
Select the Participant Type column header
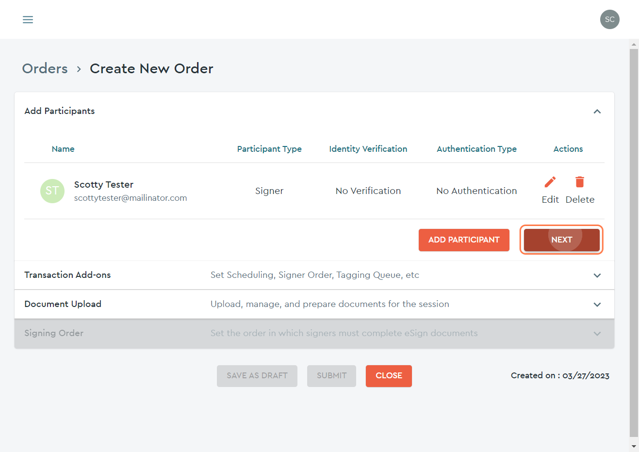point(269,149)
